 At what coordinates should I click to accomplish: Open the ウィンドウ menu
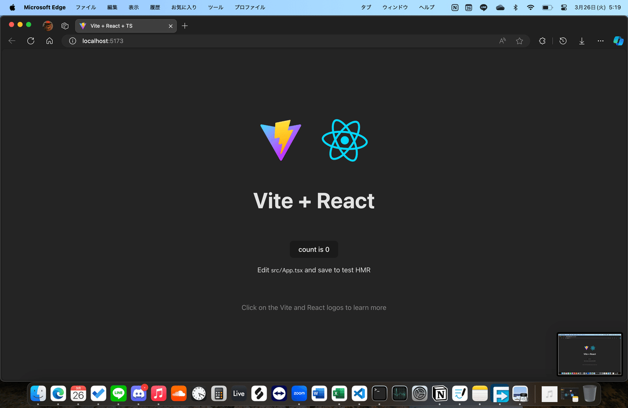[x=396, y=7]
